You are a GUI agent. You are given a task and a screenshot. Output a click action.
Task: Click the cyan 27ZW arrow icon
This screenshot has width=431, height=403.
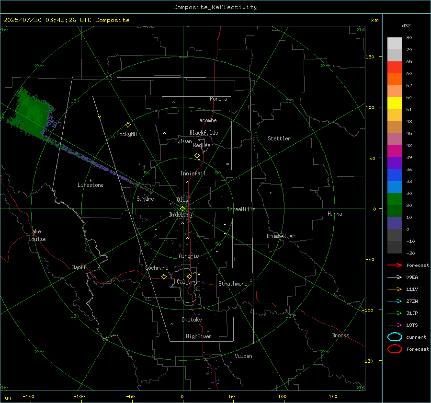pos(395,301)
